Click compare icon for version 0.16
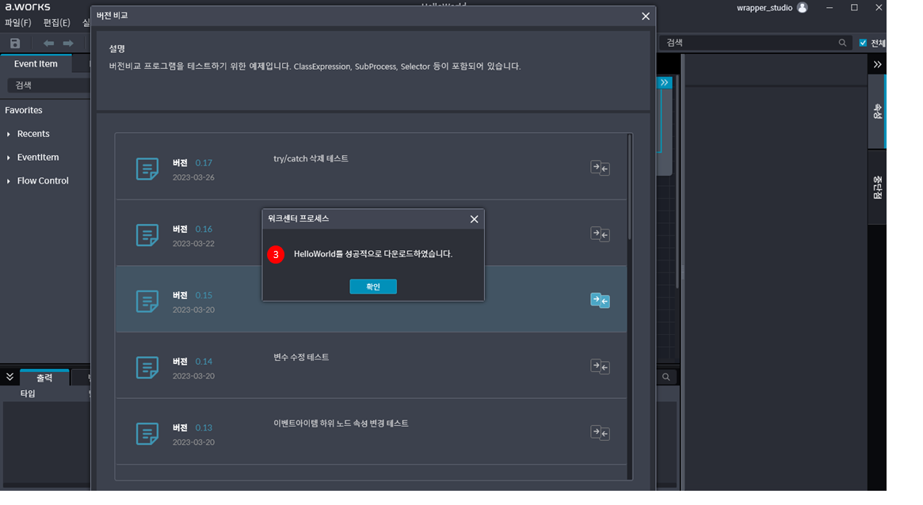This screenshot has width=923, height=505. point(600,234)
